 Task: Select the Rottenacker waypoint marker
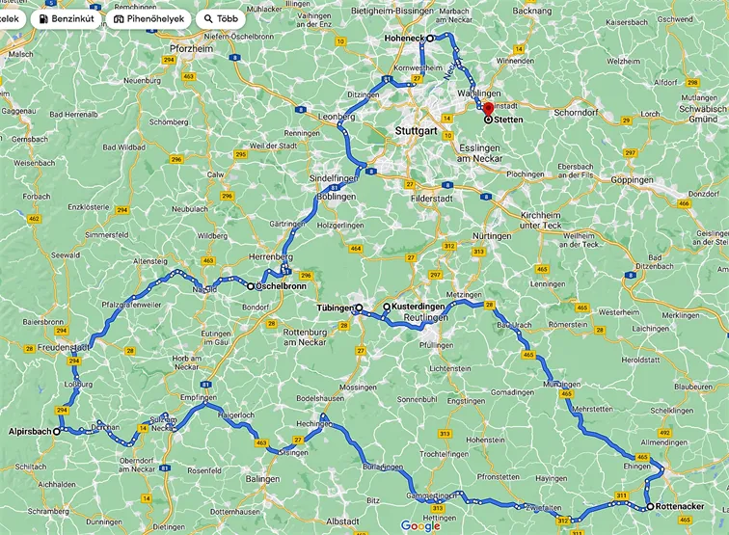pyautogui.click(x=651, y=507)
